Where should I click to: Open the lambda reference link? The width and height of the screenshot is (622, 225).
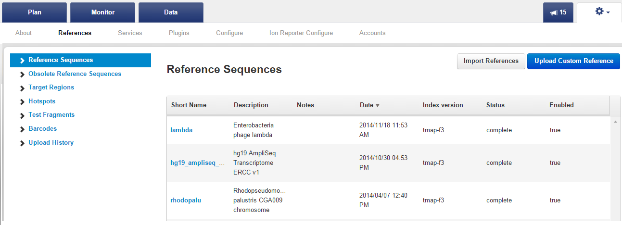(x=181, y=130)
